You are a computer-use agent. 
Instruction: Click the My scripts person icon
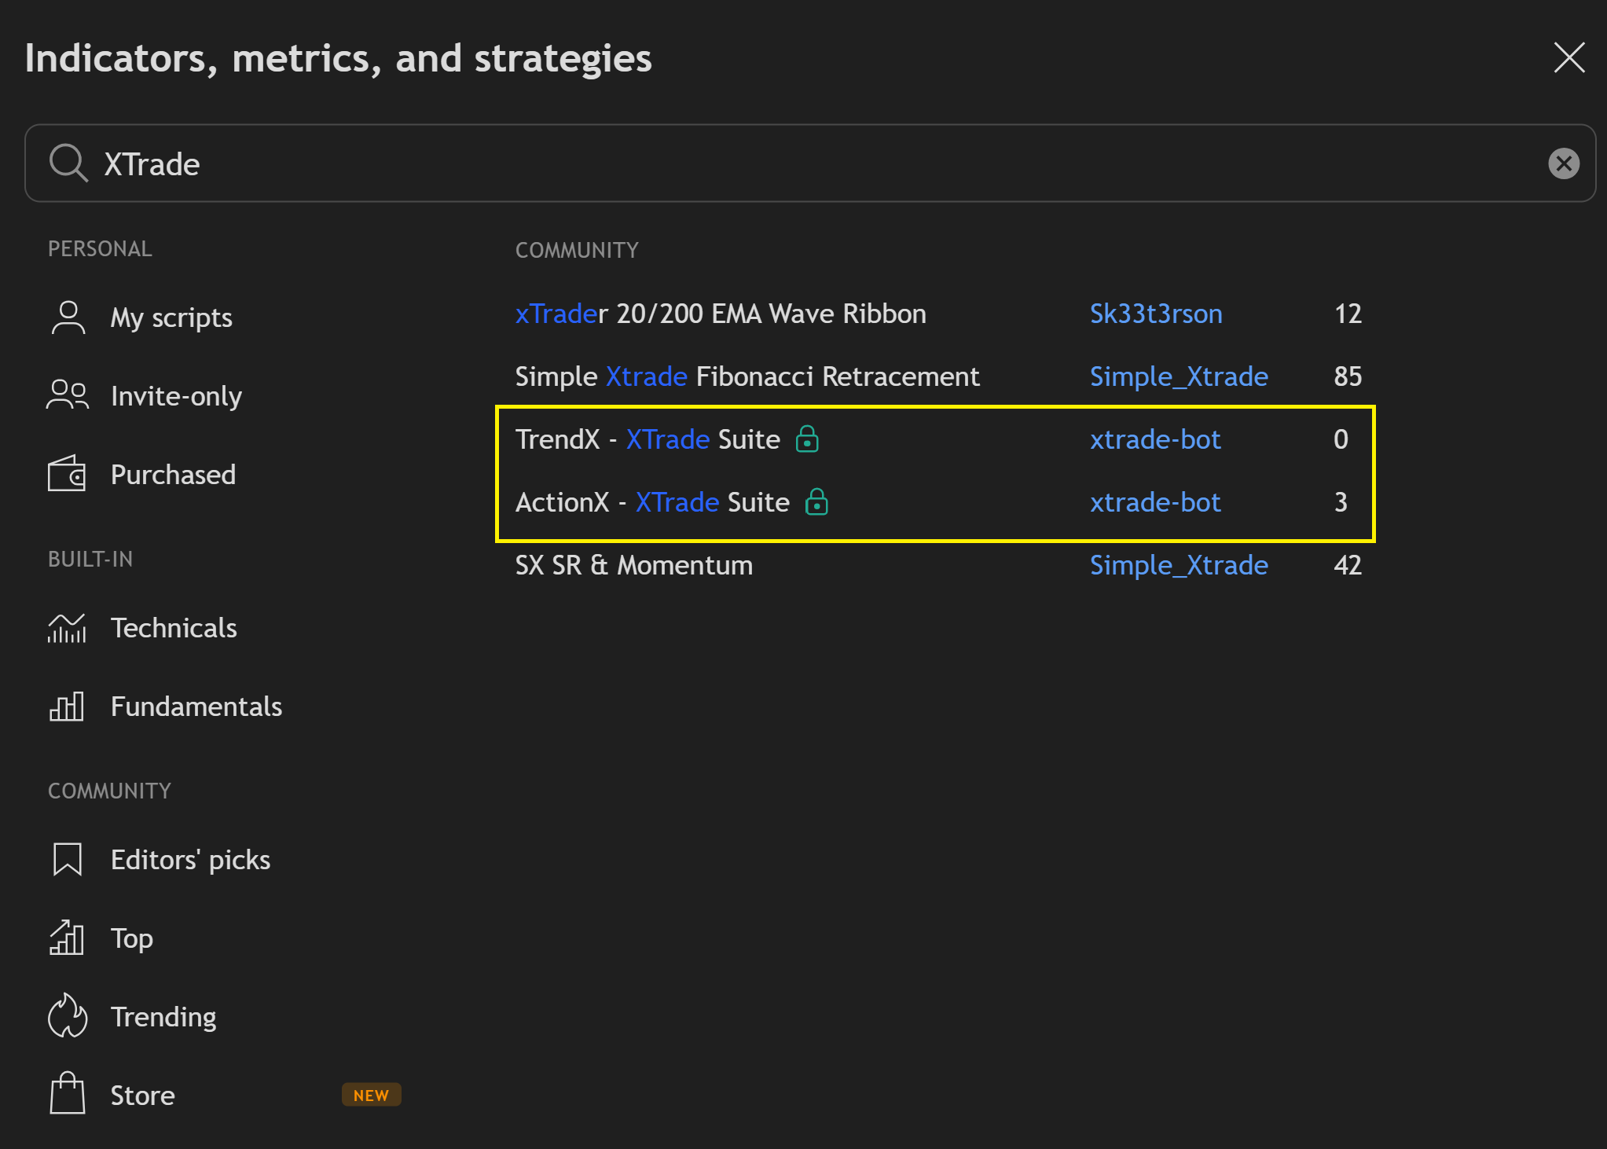coord(68,318)
